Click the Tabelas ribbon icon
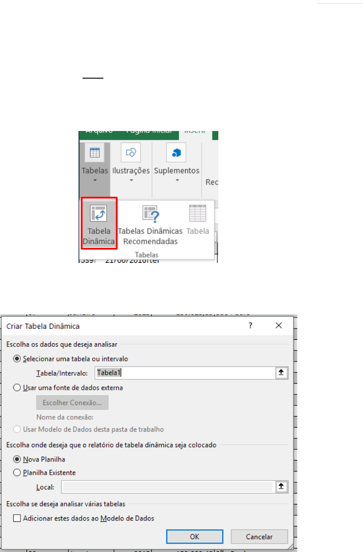Viewport: 363px width, 552px height. (95, 153)
